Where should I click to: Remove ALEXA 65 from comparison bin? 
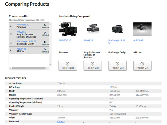[x=45, y=50]
